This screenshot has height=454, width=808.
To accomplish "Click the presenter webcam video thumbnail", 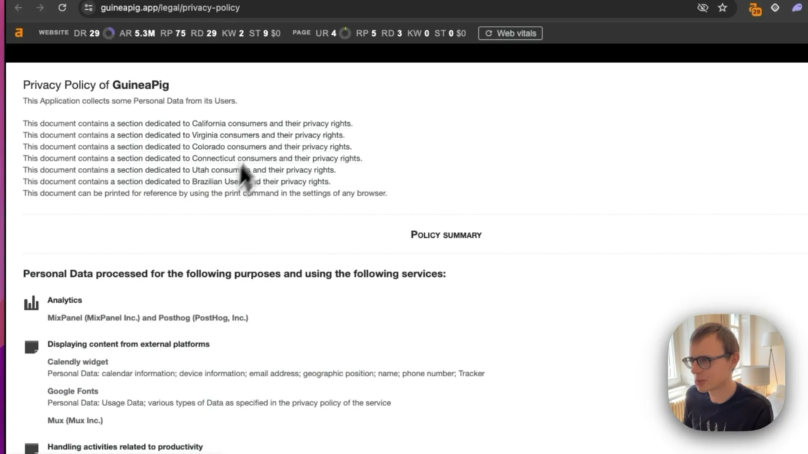I will click(x=726, y=372).
